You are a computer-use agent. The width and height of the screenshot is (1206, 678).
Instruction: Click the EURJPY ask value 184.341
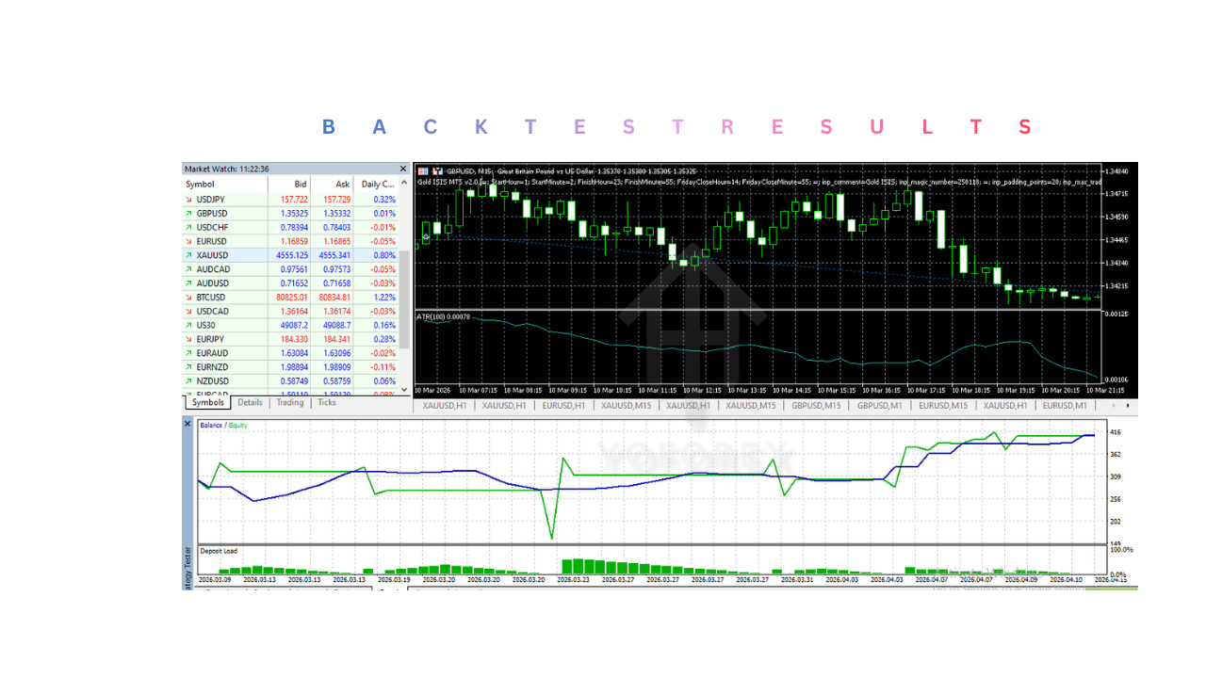336,339
